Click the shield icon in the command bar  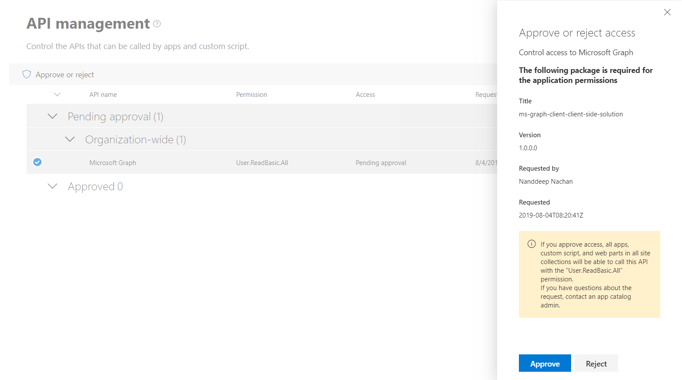point(27,74)
